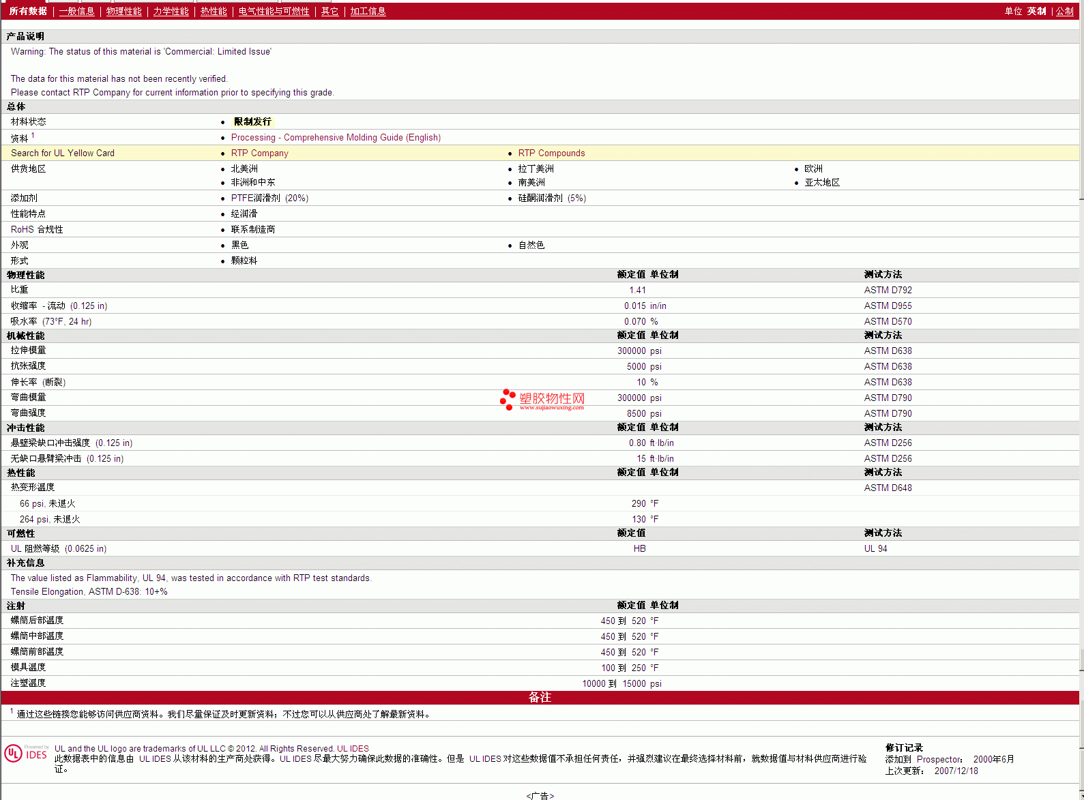The image size is (1084, 800).
Task: Click ASTM D648 test method
Action: point(888,488)
